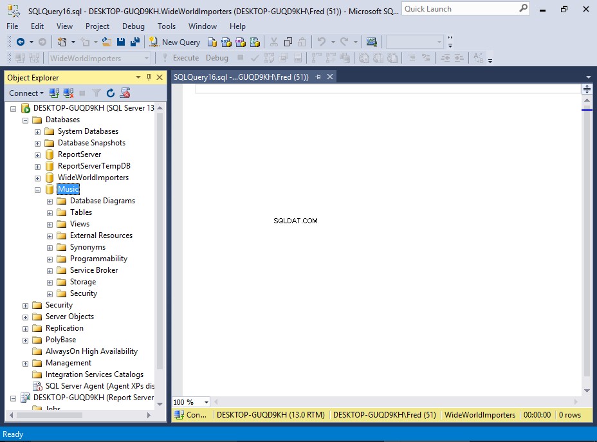Image resolution: width=597 pixels, height=442 pixels.
Task: Open the Edit menu
Action: 37,26
